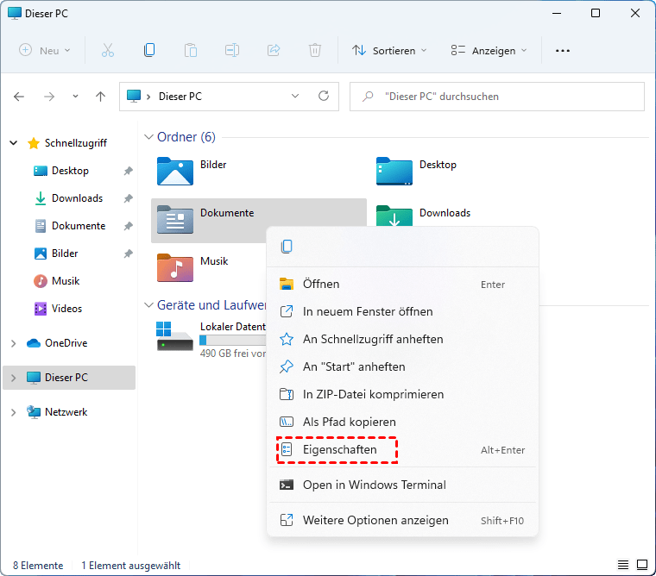Image resolution: width=656 pixels, height=576 pixels.
Task: Click the Back arrow navigation button
Action: coord(19,97)
